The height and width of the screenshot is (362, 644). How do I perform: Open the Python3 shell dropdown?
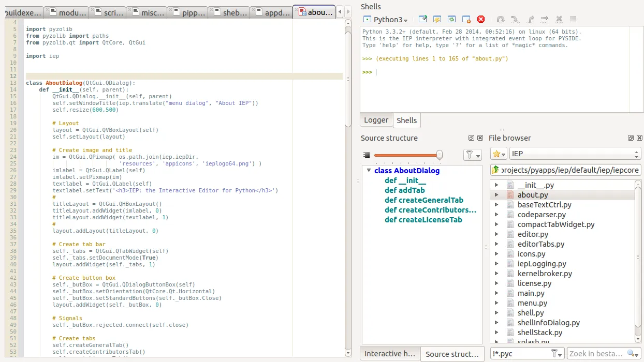coord(385,20)
